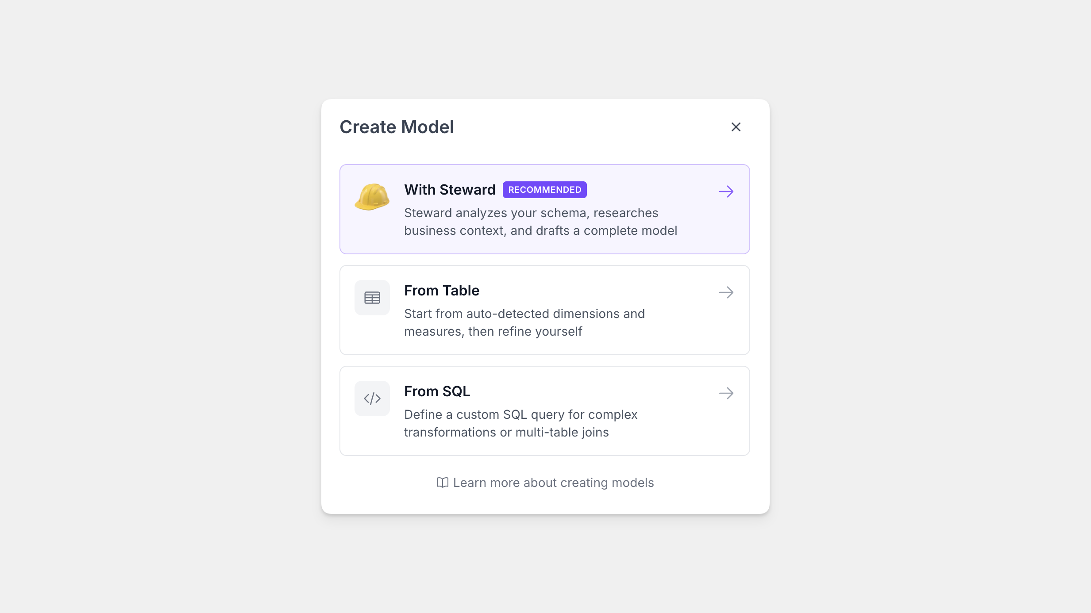Click the Create Model dialog title

[396, 127]
